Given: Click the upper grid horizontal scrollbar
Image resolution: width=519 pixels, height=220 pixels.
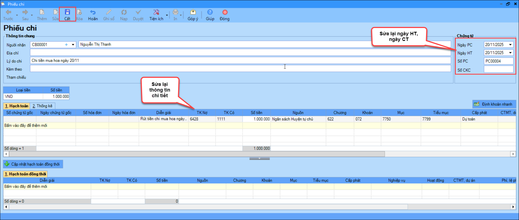Looking at the screenshot, I should 197,154.
